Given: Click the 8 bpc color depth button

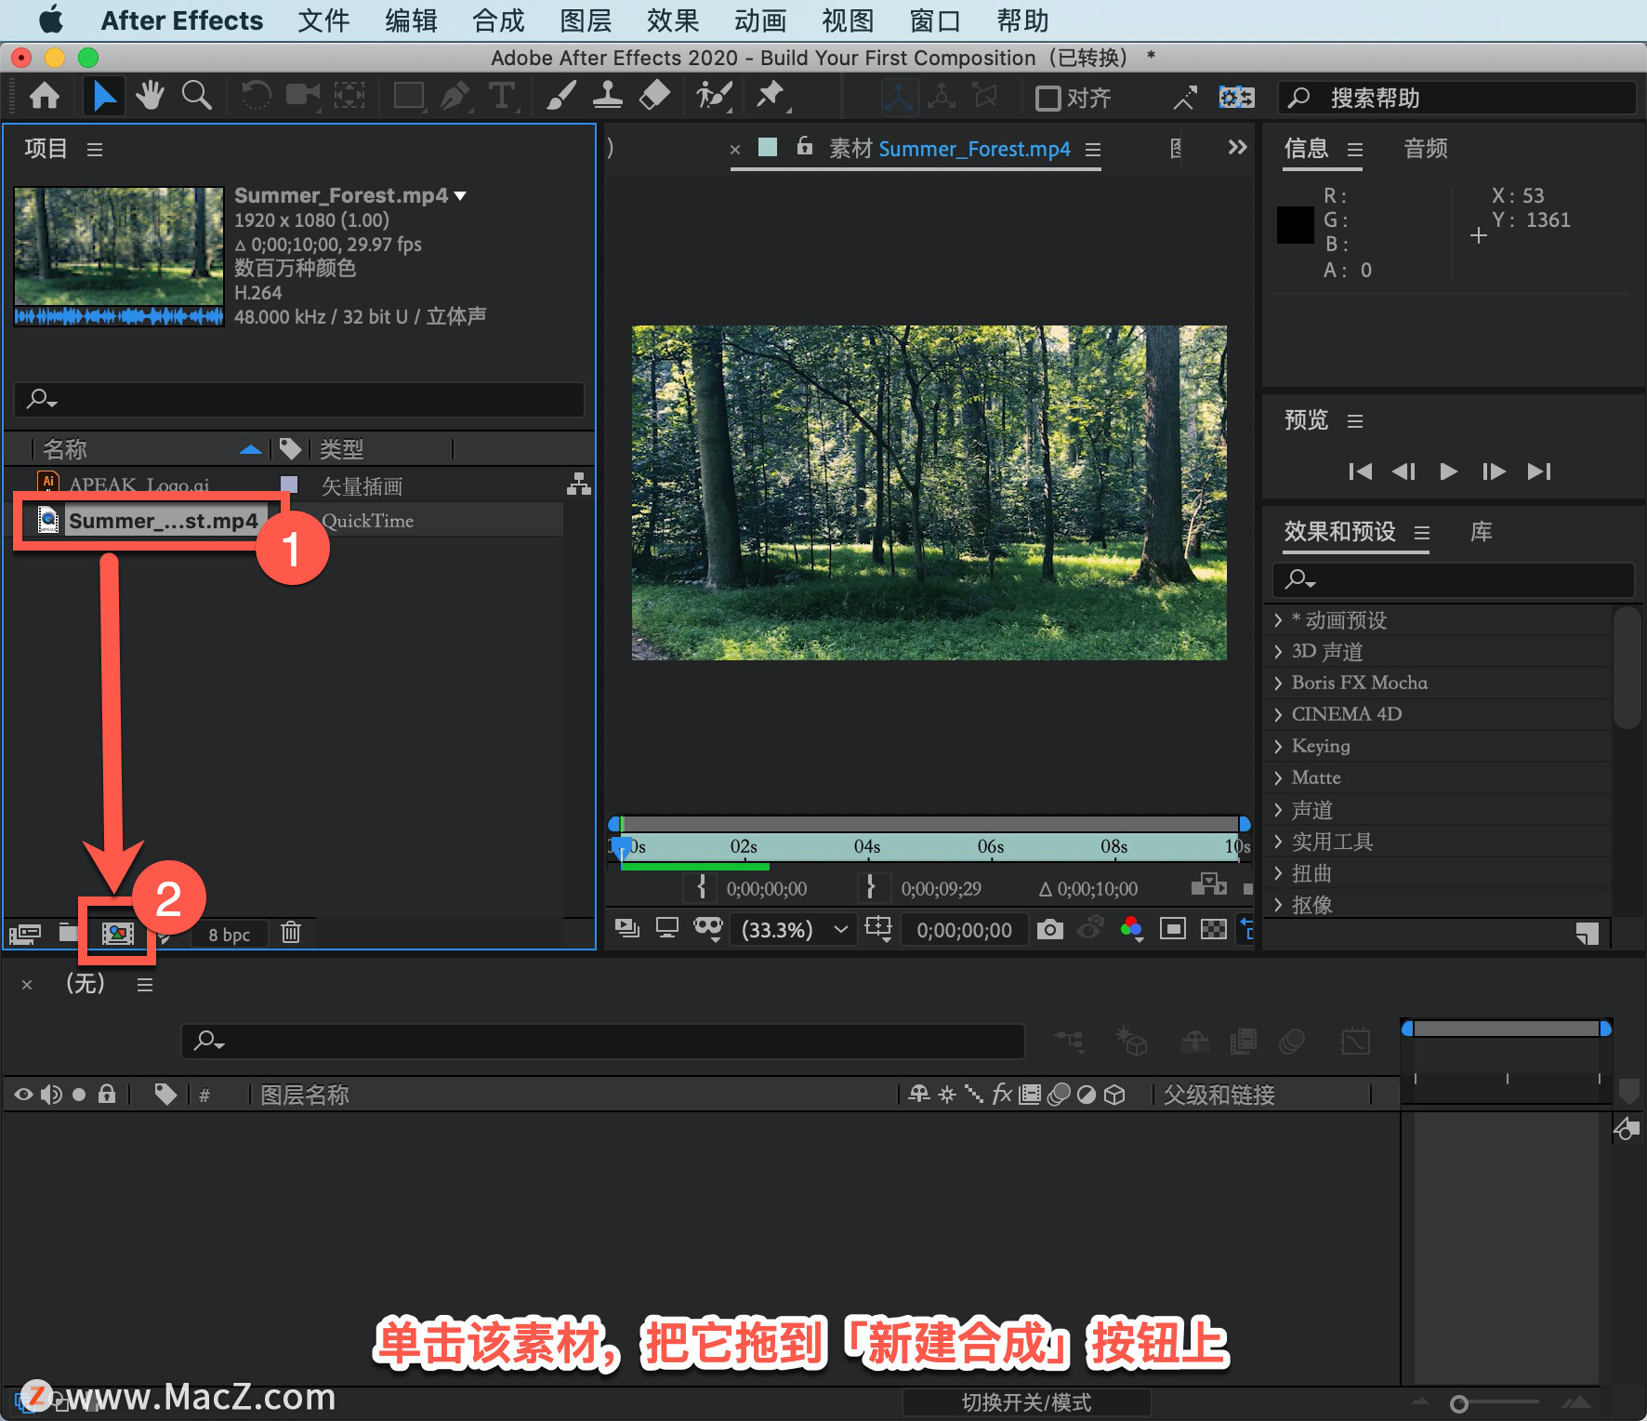Looking at the screenshot, I should (x=229, y=935).
